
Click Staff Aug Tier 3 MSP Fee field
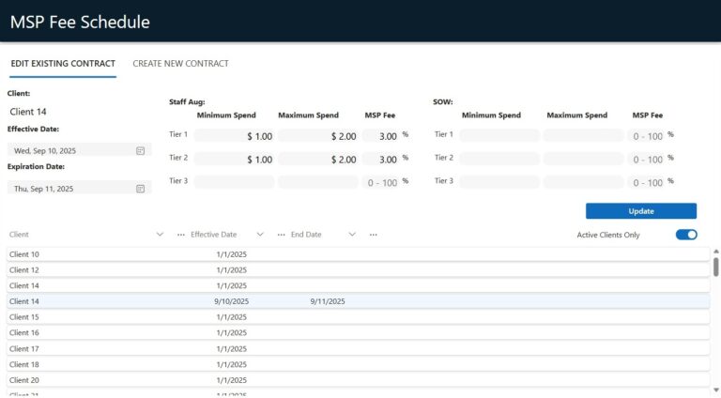pos(381,182)
